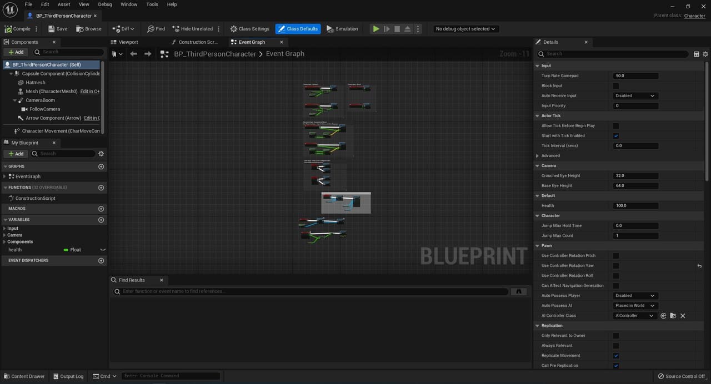Click Edit in C++ link for Mesh
Image resolution: width=711 pixels, height=384 pixels.
[x=90, y=92]
